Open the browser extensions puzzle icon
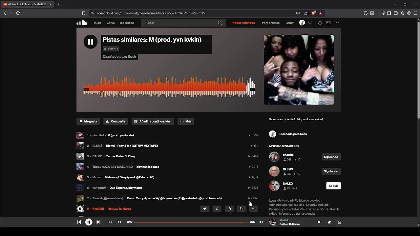The width and height of the screenshot is (420, 236). [x=366, y=13]
